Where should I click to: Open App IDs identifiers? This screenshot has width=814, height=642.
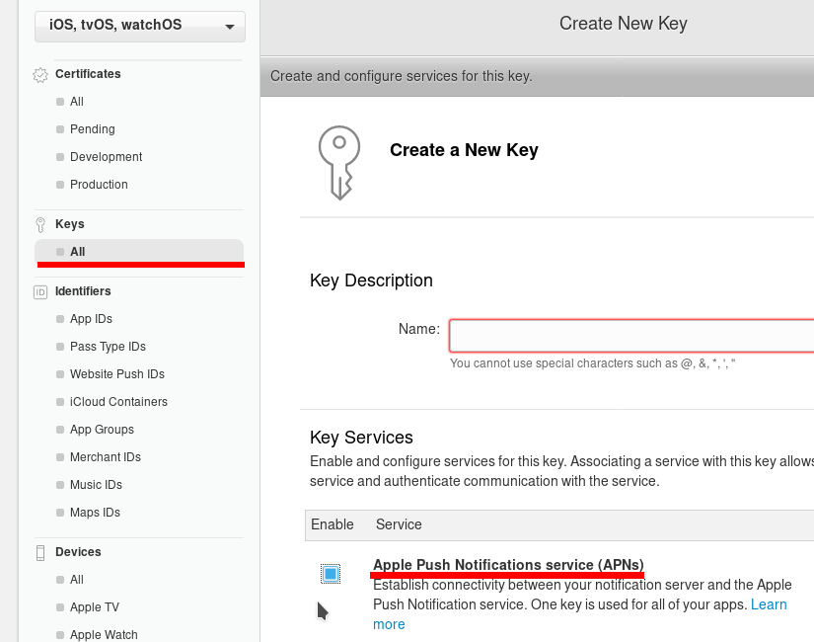(91, 319)
